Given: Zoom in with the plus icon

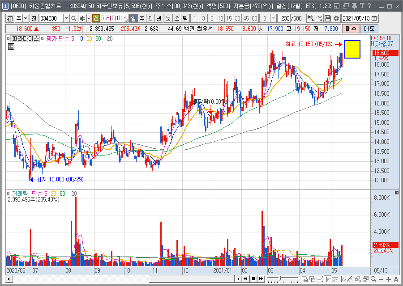Looking at the screenshot, I should 388,279.
